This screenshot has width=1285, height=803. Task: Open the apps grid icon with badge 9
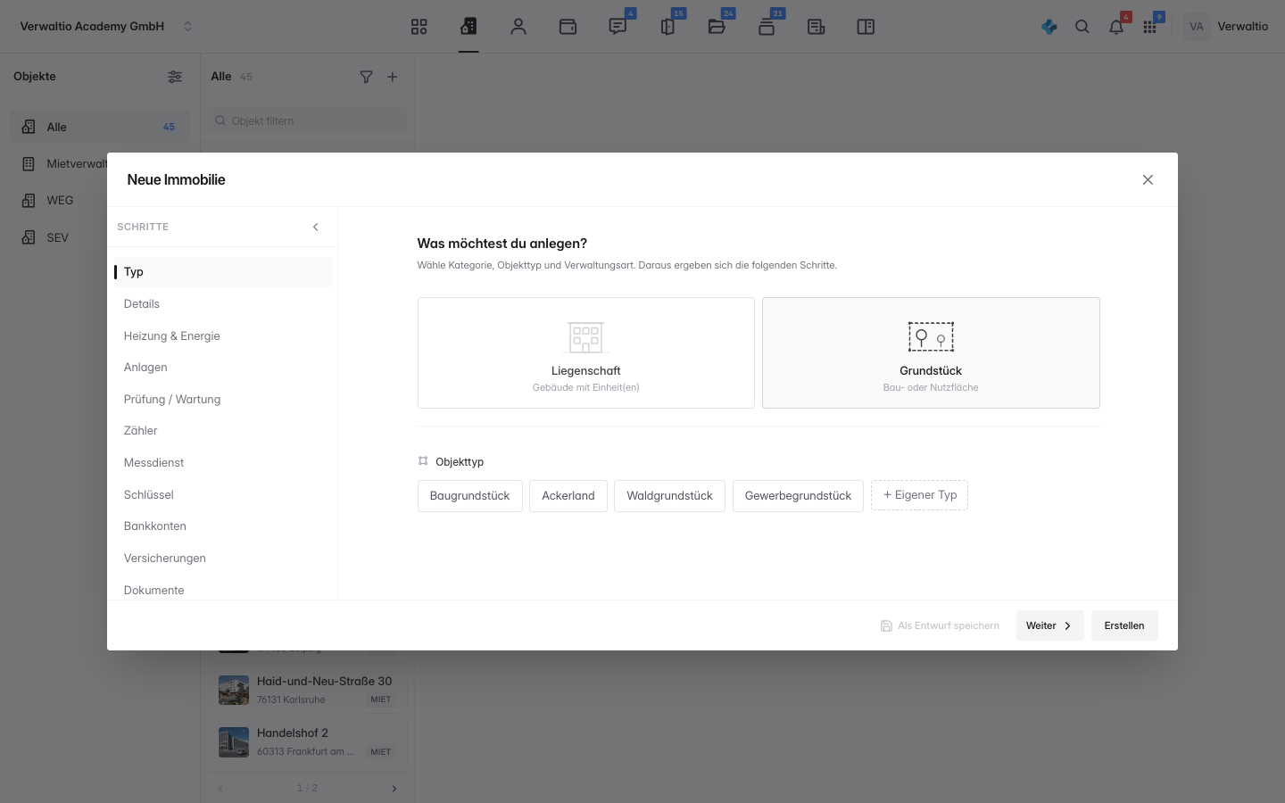tap(1150, 27)
